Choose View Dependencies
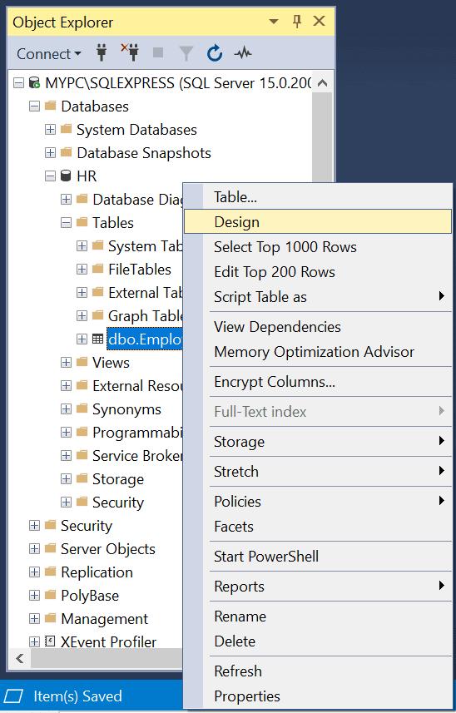This screenshot has width=456, height=713. (318, 327)
